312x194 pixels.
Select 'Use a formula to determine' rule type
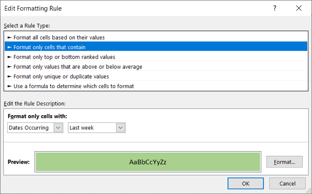pyautogui.click(x=73, y=86)
